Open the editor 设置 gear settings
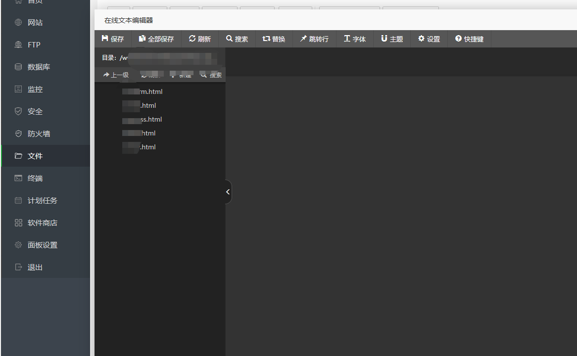The height and width of the screenshot is (356, 577). tap(429, 39)
